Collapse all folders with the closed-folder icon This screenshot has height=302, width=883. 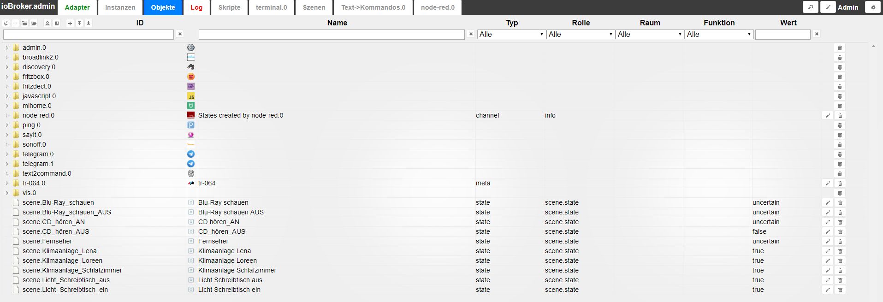point(24,23)
